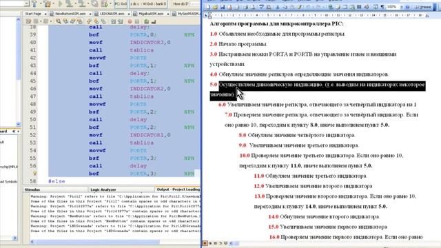Toggle the paragraph marks ¶ icon in Word
This screenshot has width=441, height=248.
click(x=382, y=7)
